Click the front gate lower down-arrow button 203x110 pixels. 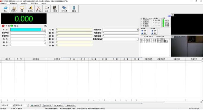pyautogui.click(x=144, y=33)
